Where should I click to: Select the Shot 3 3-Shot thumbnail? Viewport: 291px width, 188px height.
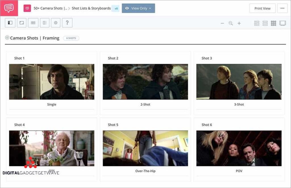[x=239, y=82]
